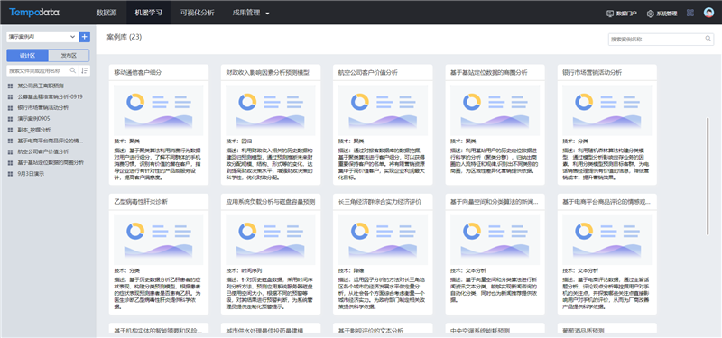Click grid icon beside 某公司员工离职预测

10,86
